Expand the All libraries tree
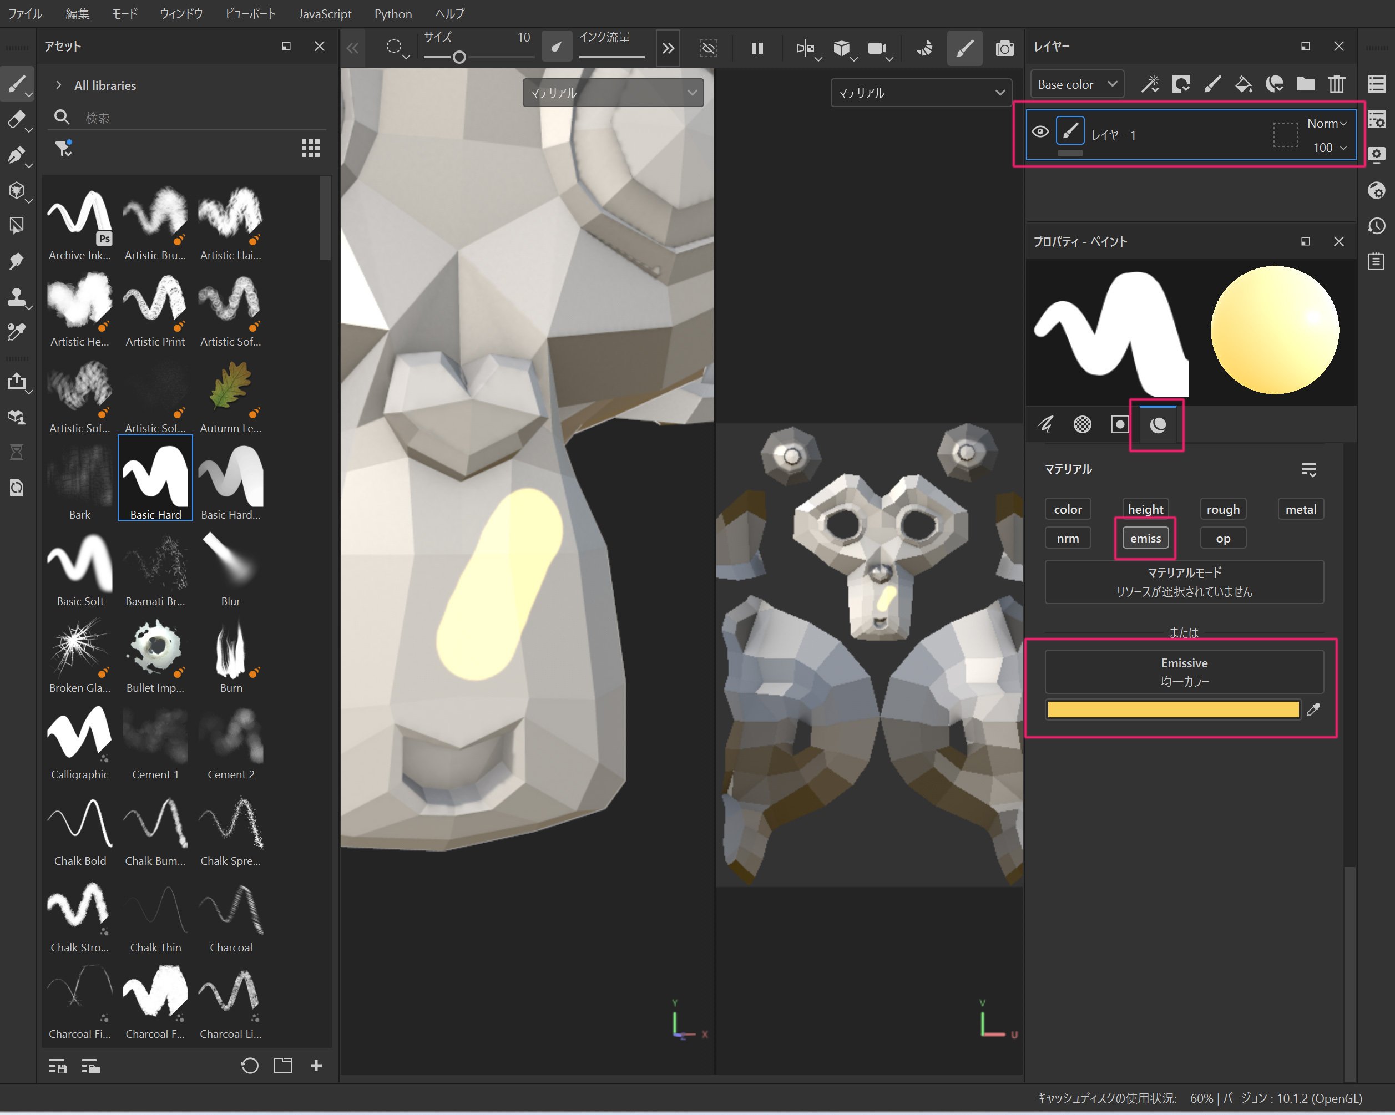 click(x=58, y=85)
